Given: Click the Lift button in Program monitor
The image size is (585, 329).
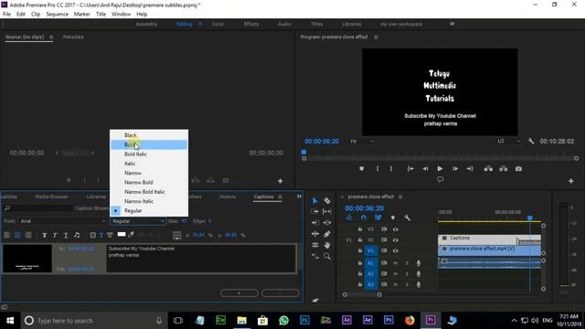Looking at the screenshot, I should pyautogui.click(x=488, y=168).
